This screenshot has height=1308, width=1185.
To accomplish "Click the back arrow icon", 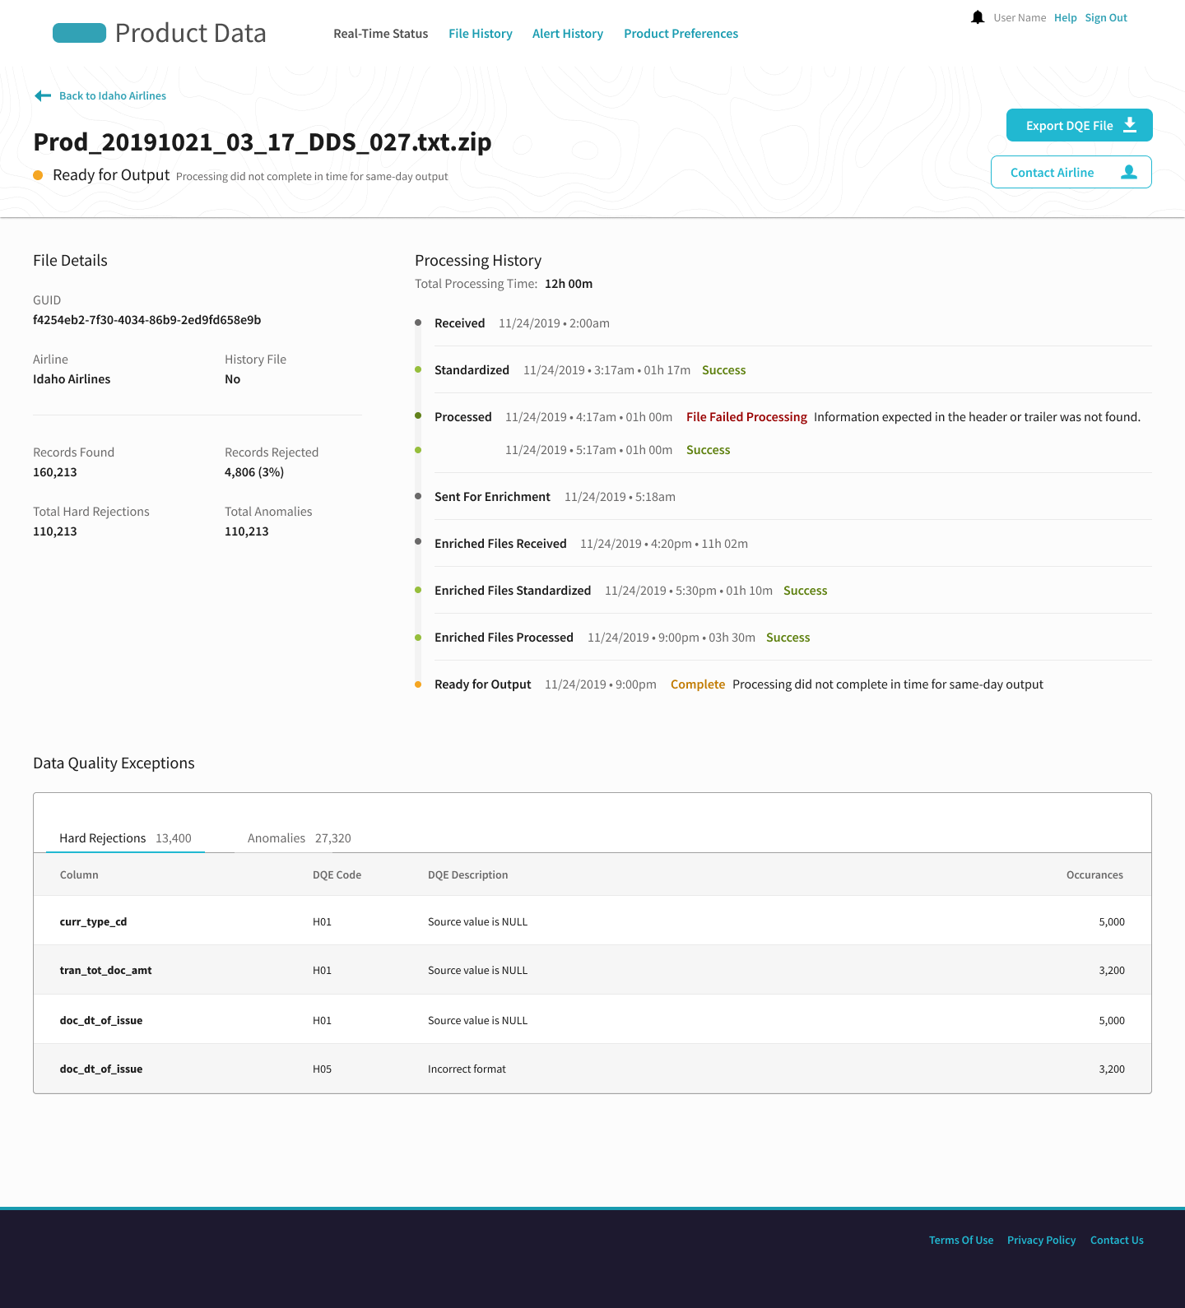I will pos(43,96).
